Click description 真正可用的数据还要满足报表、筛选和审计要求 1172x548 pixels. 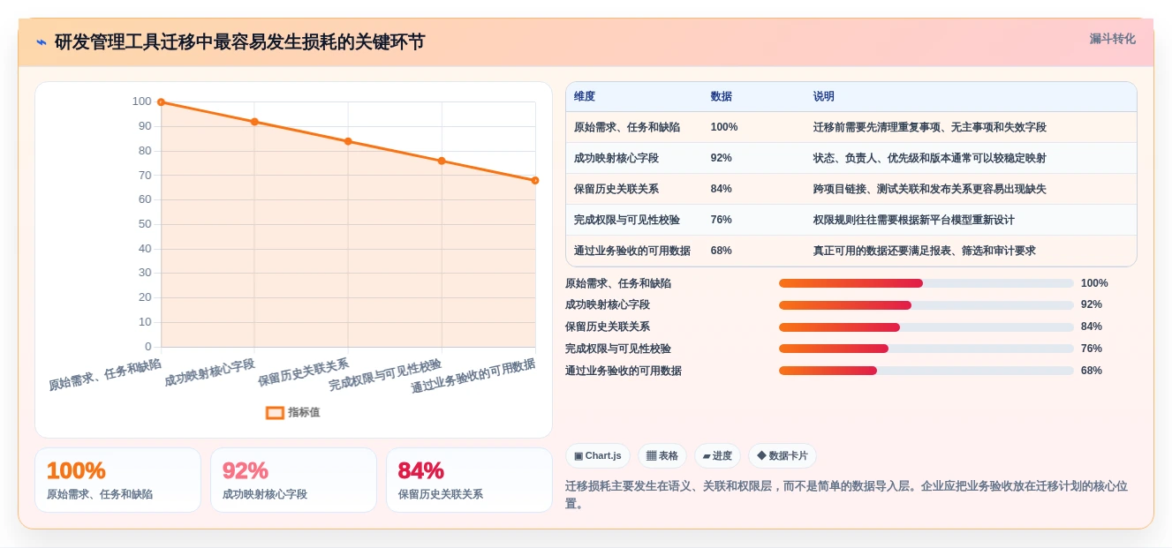tap(925, 251)
